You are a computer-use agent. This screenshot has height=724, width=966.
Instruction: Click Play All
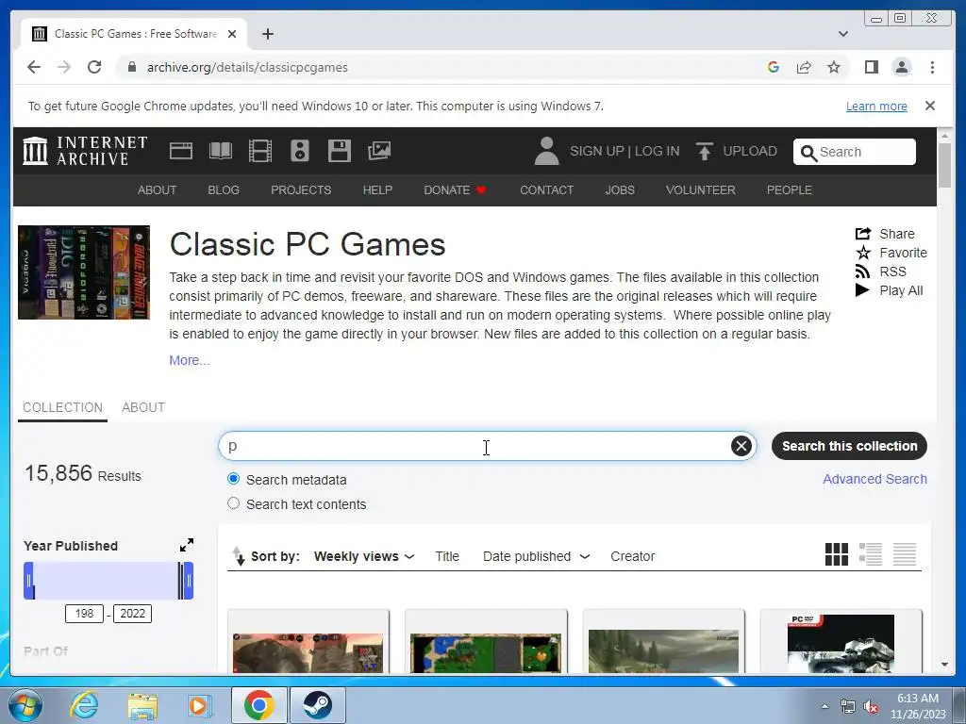[890, 290]
